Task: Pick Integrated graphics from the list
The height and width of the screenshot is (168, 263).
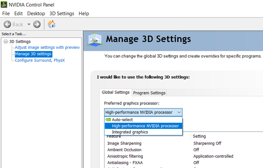Action: pos(130,132)
